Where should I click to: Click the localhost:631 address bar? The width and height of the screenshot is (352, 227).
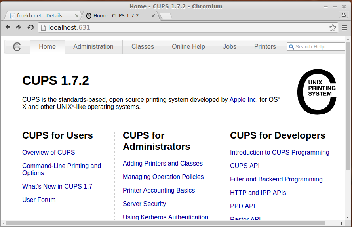184,28
